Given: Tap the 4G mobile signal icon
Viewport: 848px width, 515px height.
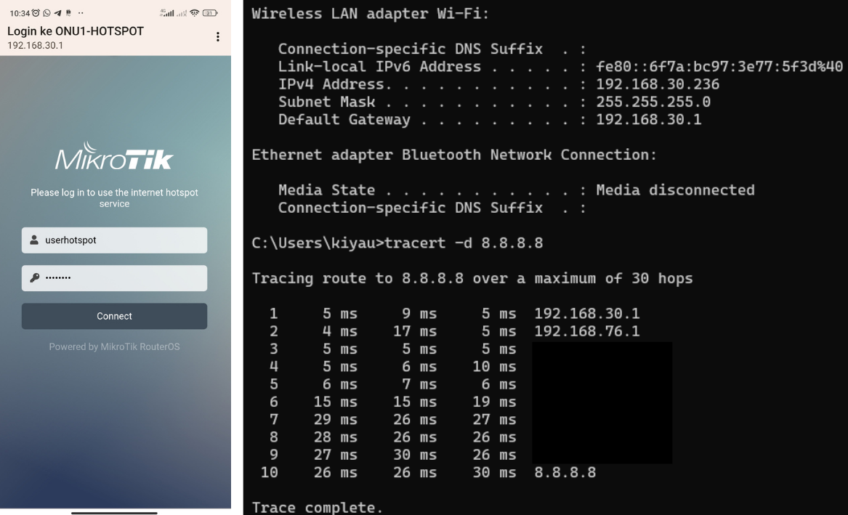Looking at the screenshot, I should (x=166, y=13).
